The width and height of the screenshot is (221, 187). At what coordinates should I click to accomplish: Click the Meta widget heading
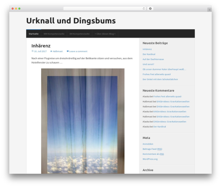146,138
